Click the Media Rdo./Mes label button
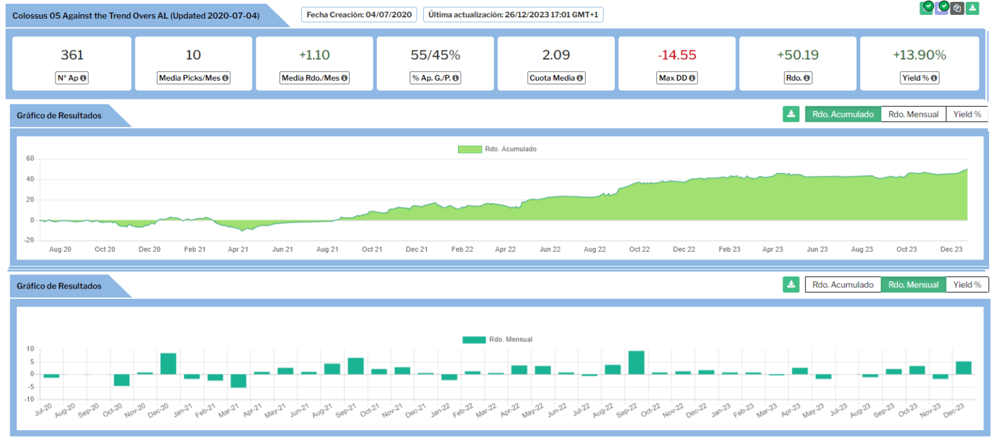This screenshot has width=991, height=437. click(x=314, y=78)
